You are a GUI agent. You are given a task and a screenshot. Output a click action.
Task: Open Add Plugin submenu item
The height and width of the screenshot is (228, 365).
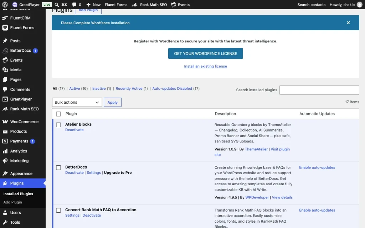(12, 202)
